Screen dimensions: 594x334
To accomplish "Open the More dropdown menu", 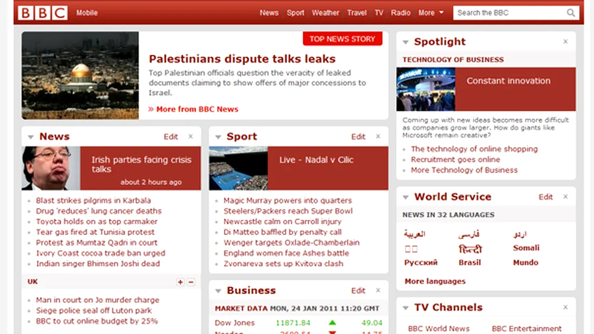I will click(431, 13).
